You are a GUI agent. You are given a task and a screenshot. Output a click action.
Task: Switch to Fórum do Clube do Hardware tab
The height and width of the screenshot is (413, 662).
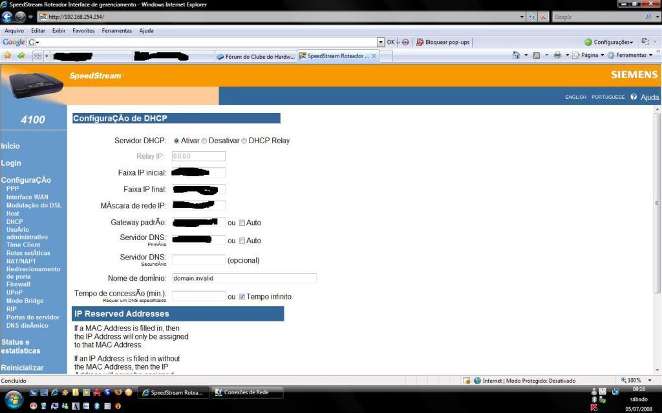[256, 57]
